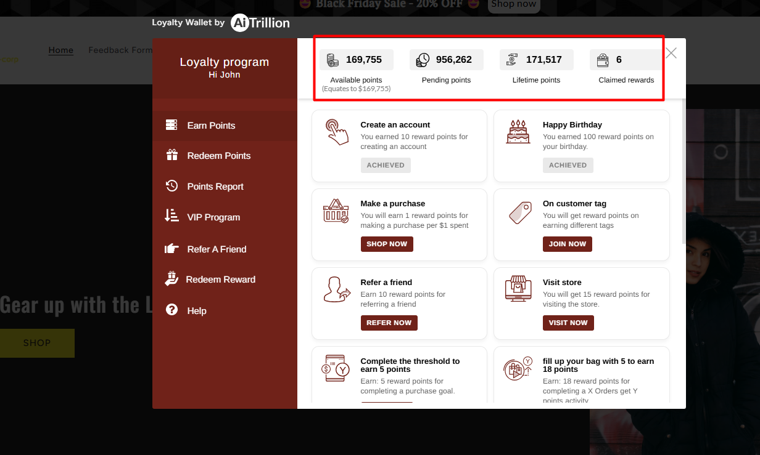Screen dimensions: 760x455
Task: Click the Available points coins icon
Action: [x=333, y=60]
